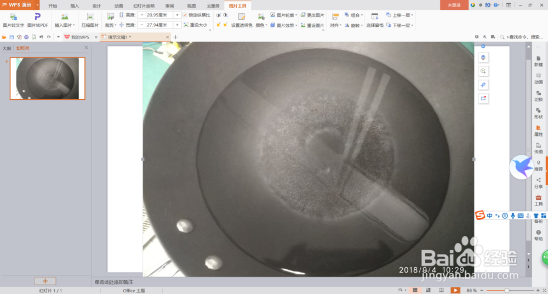Viewport: 548px width, 294px height.
Task: Decrease picture contrast icon
Action: [x=225, y=15]
